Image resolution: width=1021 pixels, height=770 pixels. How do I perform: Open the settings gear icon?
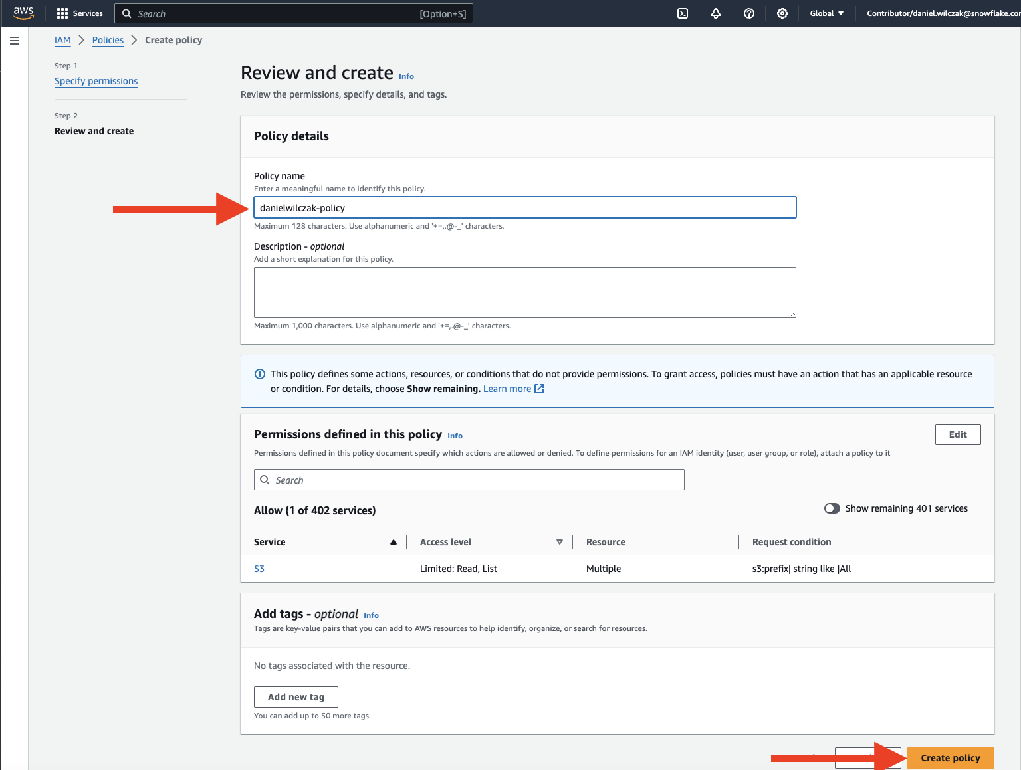pos(782,13)
